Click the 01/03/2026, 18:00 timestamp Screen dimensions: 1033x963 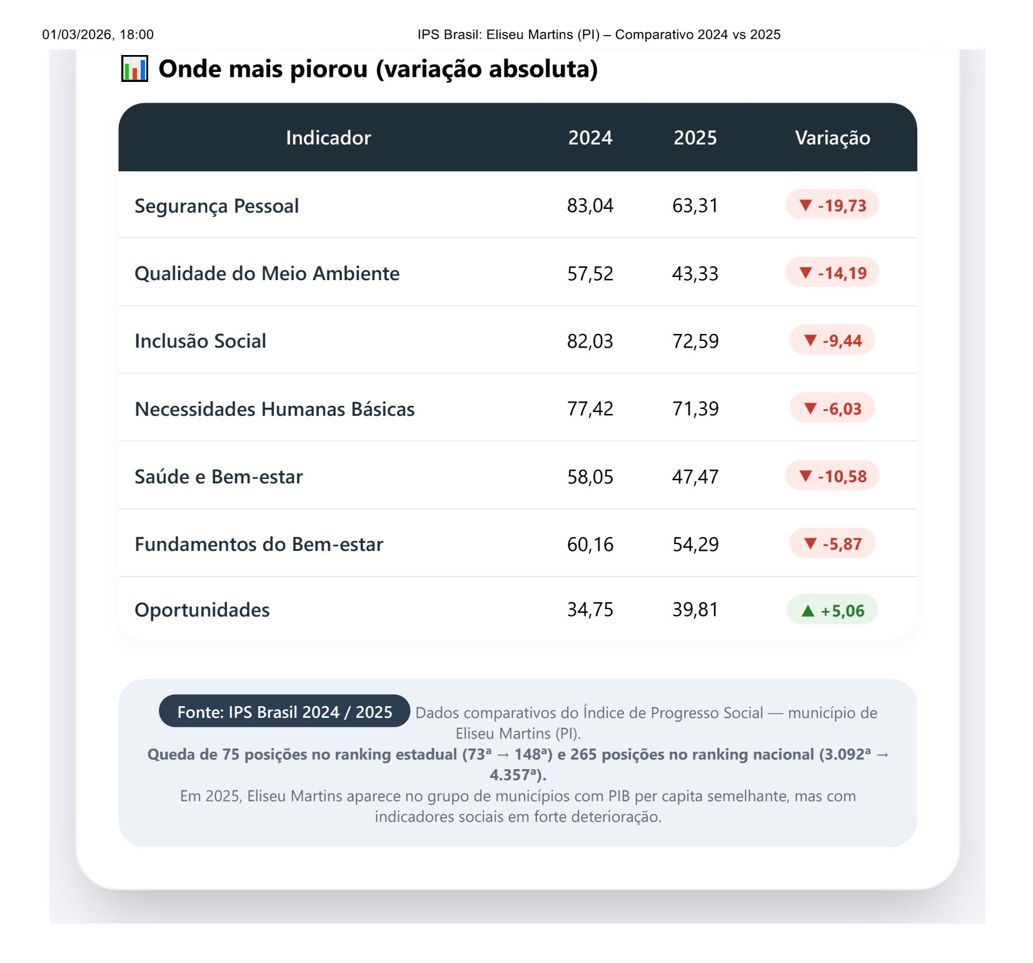98,34
